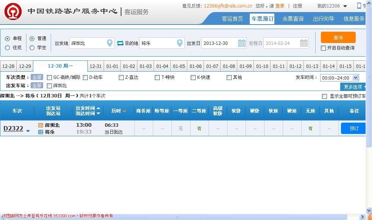Click the mobile phone icon at top right
Screen dimensions: 372x220
(359, 6)
